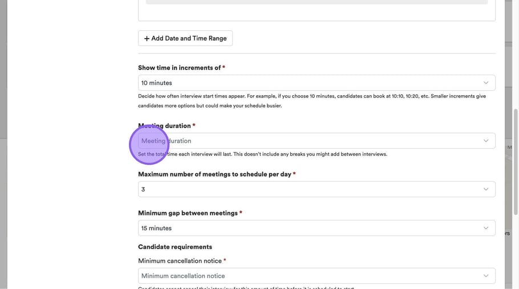This screenshot has height=289, width=519.
Task: Click the "Show time in increments of" label
Action: click(x=179, y=68)
